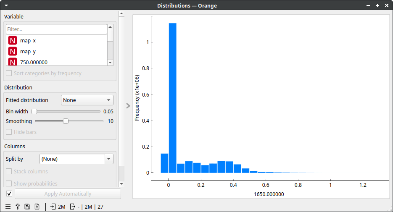Toggle the Show probabilities checkbox
Viewport: 393px width, 212px height.
point(9,183)
